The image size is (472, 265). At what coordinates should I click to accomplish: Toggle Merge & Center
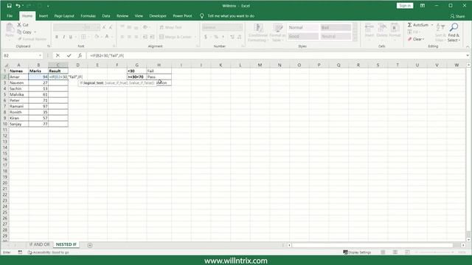point(176,37)
